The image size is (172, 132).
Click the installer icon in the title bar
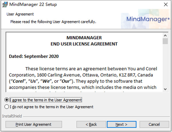coord(5,5)
